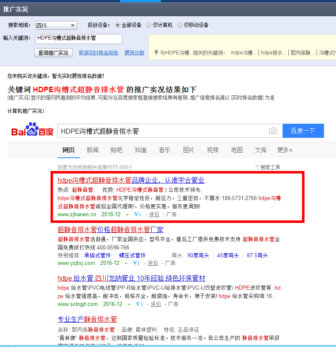Click 承插式管件 sublink
336x347 pixels.
coord(97,255)
